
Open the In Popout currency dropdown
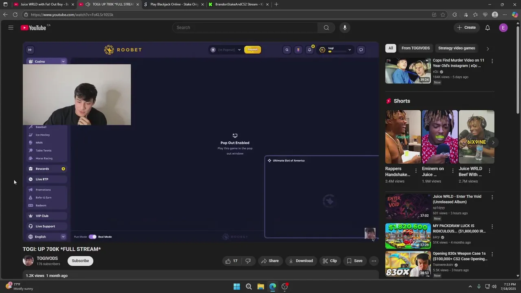point(239,50)
